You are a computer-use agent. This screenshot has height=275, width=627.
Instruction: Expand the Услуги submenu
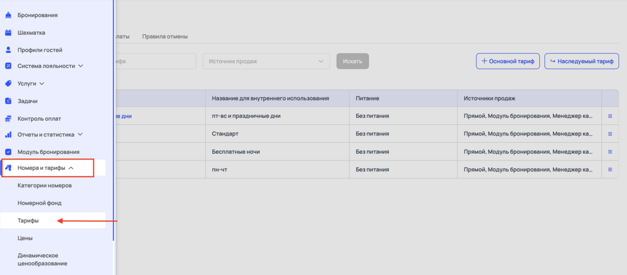pyautogui.click(x=42, y=83)
